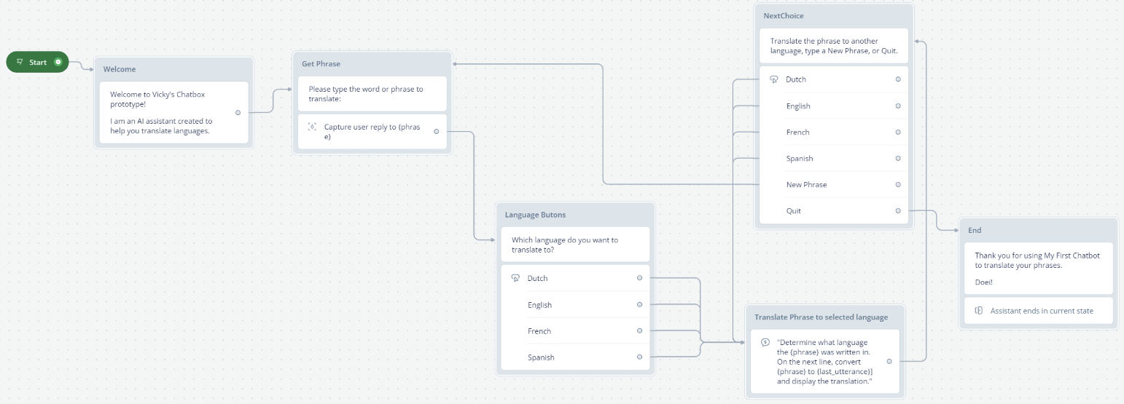Image resolution: width=1124 pixels, height=404 pixels.
Task: Click the capture icon in Get Phrase block
Action: coord(312,127)
